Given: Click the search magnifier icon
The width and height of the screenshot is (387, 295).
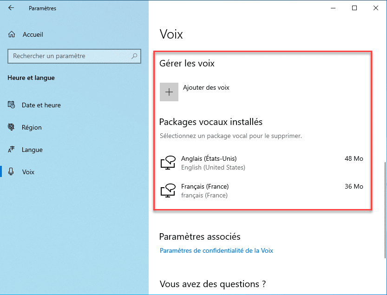Looking at the screenshot, I should click(134, 56).
